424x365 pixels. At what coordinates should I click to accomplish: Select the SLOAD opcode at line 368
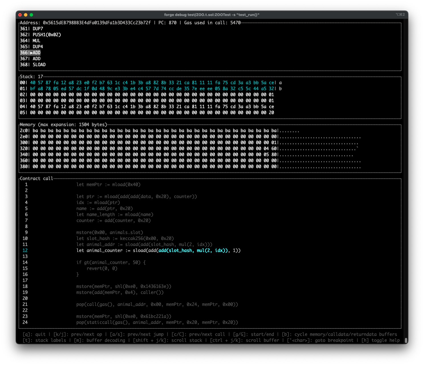click(x=39, y=65)
